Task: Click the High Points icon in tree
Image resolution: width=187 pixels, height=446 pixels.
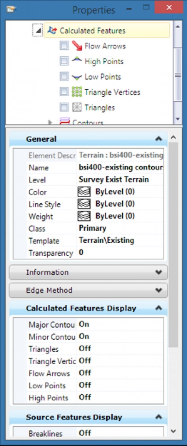Action: (x=77, y=61)
